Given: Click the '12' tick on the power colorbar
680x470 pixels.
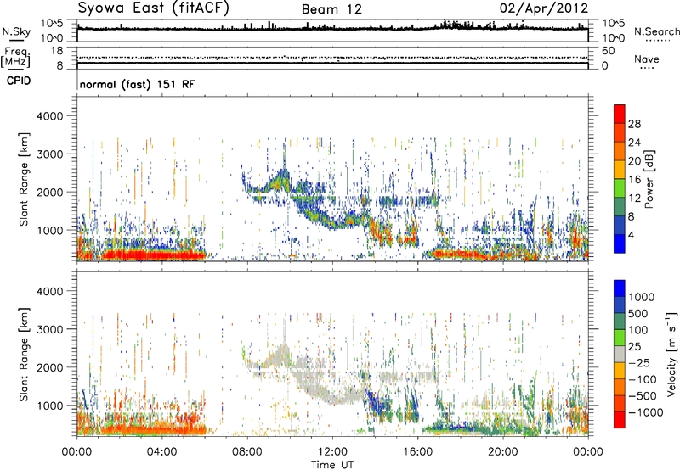Looking at the screenshot, I should (x=634, y=198).
